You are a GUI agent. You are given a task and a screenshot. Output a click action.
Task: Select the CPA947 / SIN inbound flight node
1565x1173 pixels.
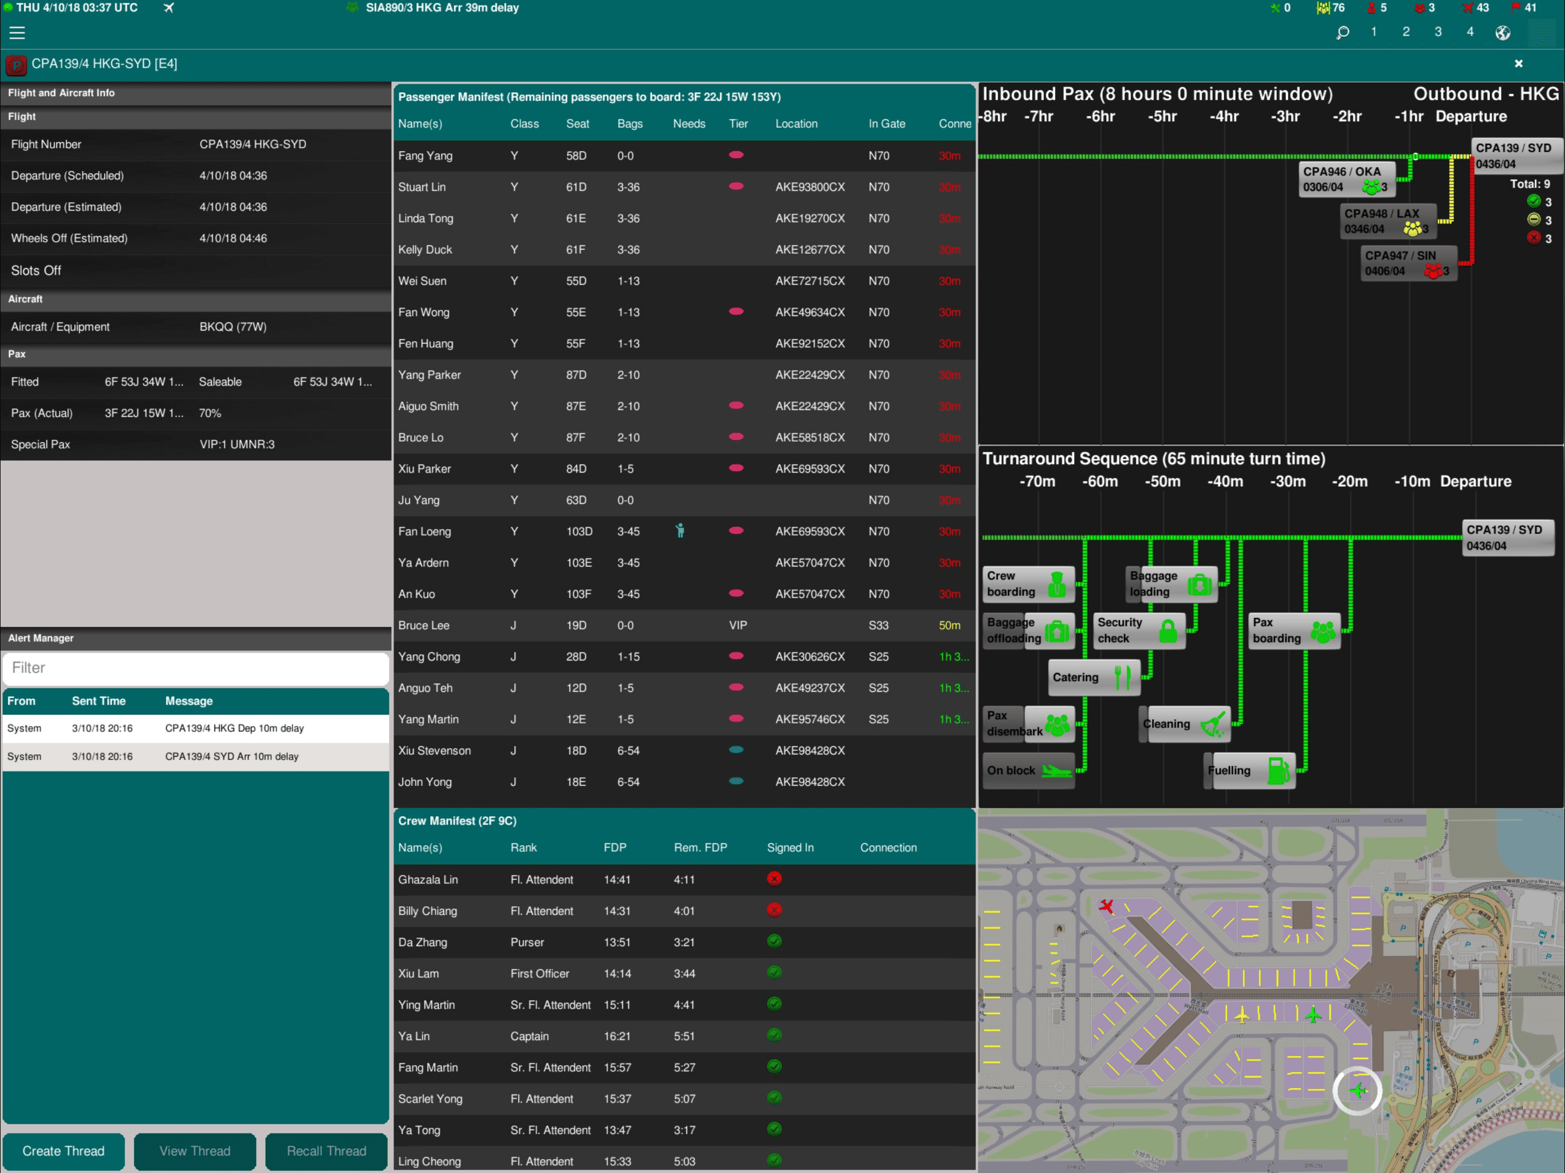pyautogui.click(x=1408, y=263)
